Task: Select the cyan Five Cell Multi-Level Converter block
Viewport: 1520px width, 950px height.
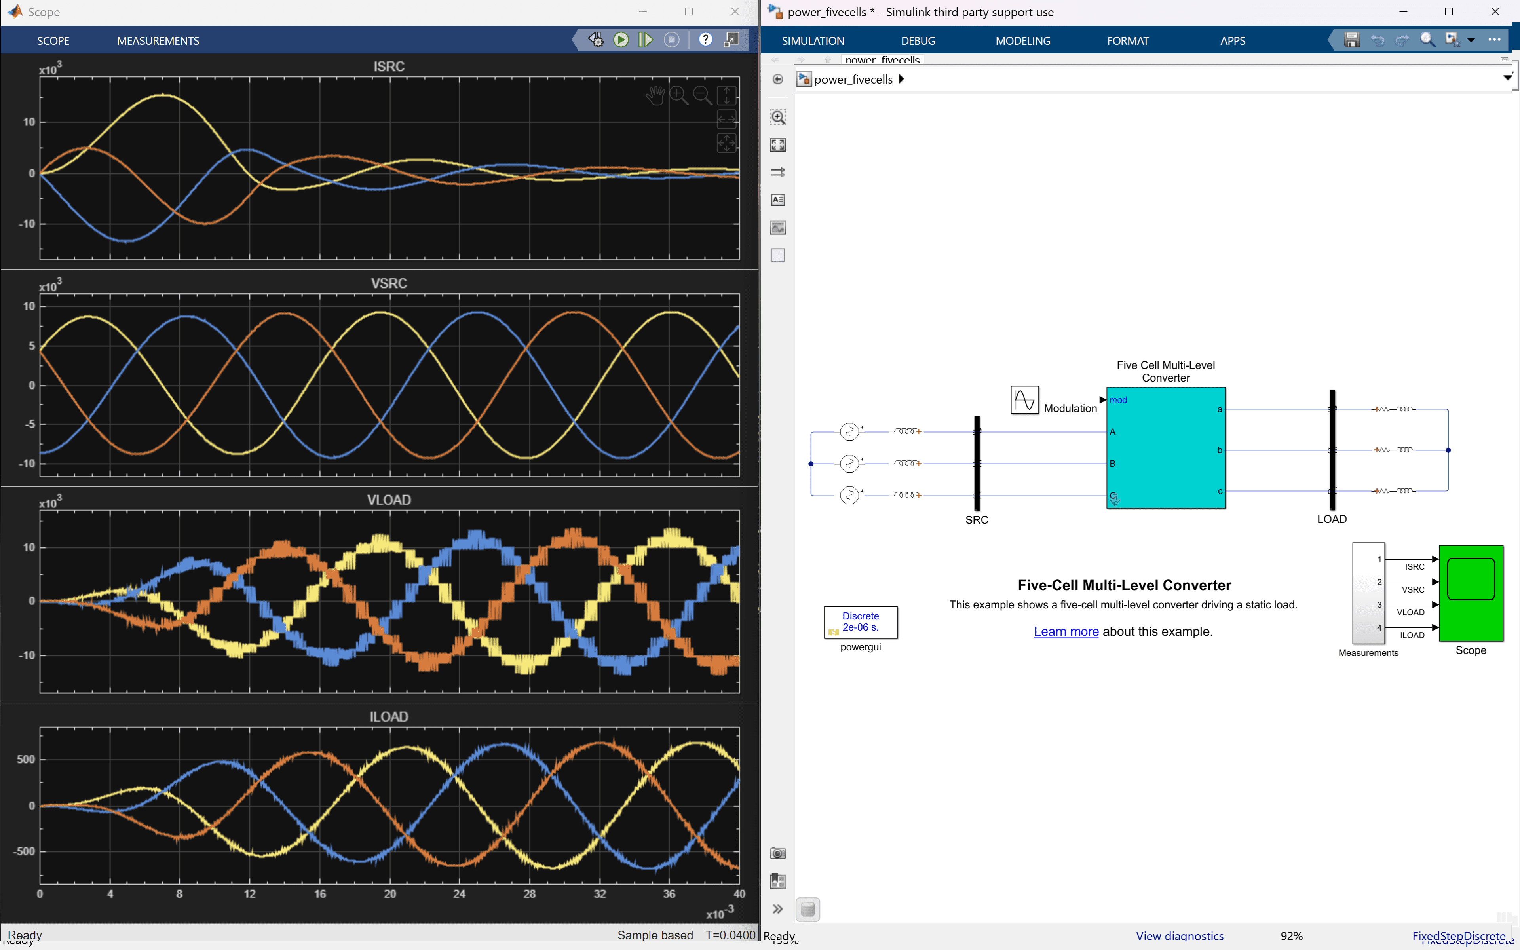Action: pyautogui.click(x=1166, y=449)
